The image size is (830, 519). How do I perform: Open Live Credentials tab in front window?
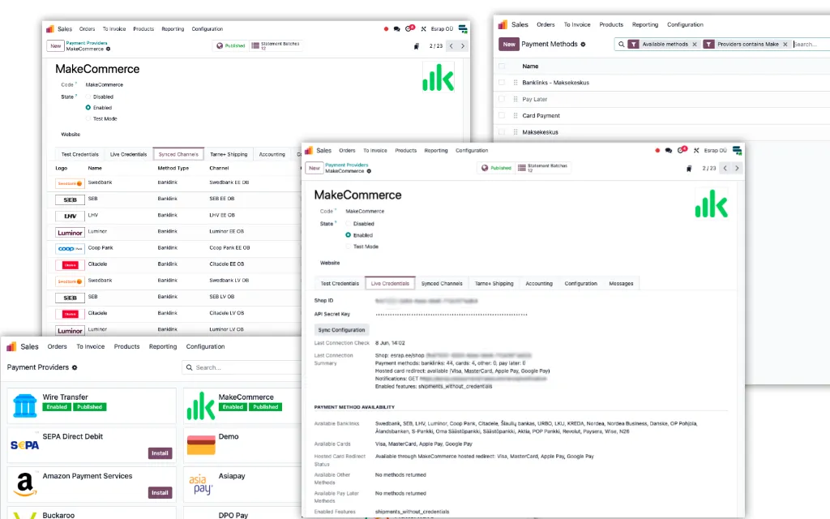[x=390, y=283]
